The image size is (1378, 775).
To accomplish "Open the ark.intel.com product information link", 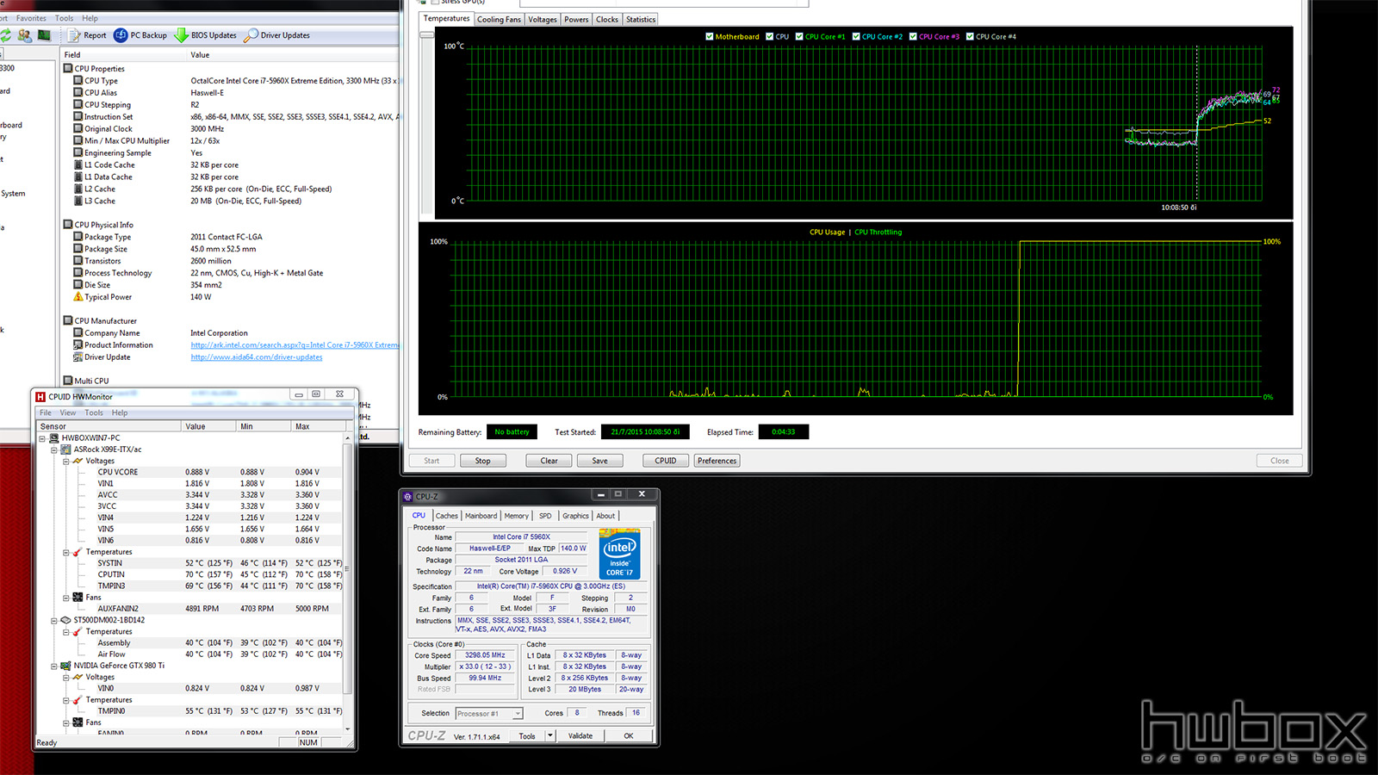I will click(295, 345).
